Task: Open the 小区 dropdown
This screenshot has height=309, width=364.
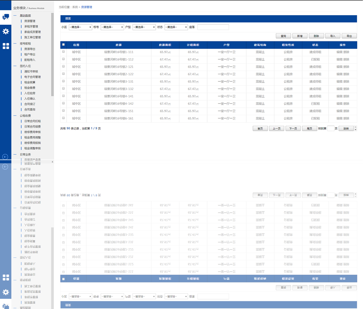Action: tap(80, 27)
